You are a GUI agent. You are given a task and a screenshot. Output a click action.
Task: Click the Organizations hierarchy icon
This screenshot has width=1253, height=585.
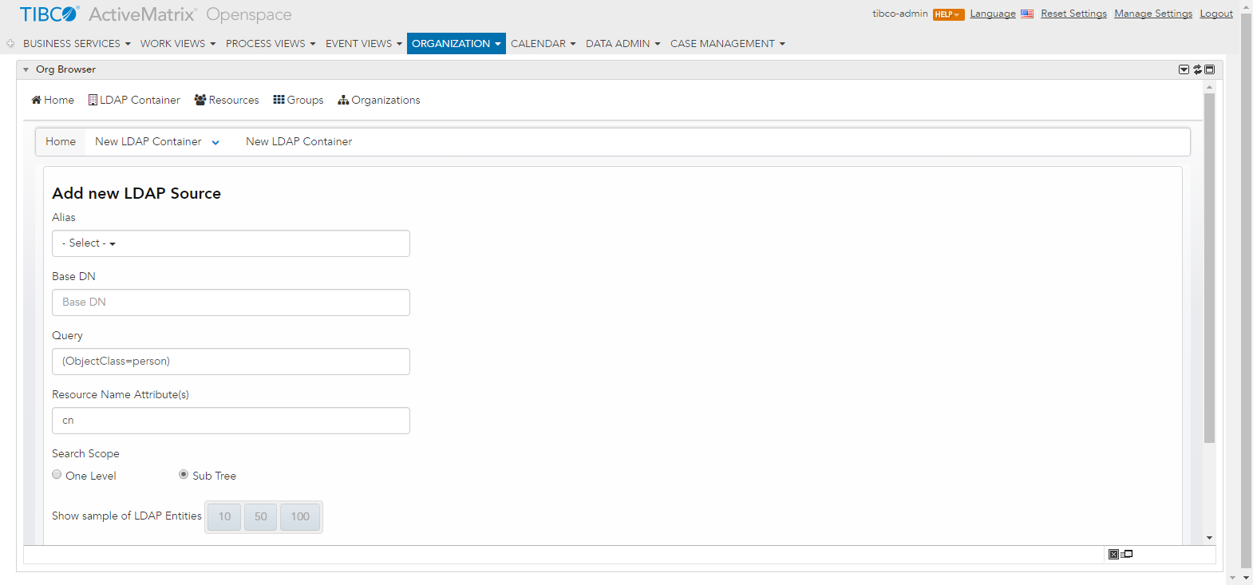pyautogui.click(x=343, y=100)
